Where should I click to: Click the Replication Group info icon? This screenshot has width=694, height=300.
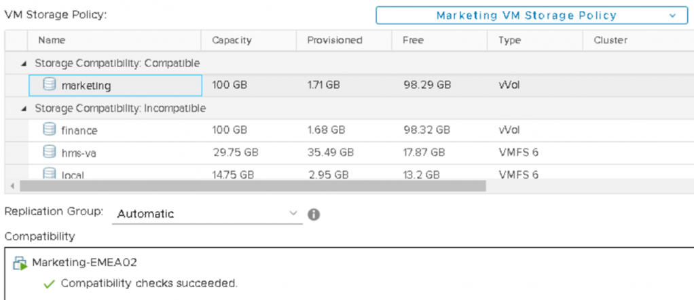313,214
